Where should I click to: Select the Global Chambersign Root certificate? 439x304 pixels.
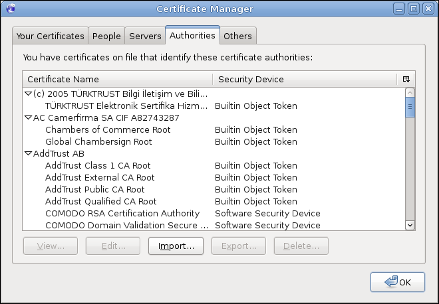pos(214,141)
